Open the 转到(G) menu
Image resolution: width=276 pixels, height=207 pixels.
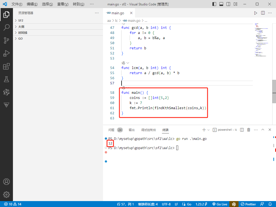point(78,4)
